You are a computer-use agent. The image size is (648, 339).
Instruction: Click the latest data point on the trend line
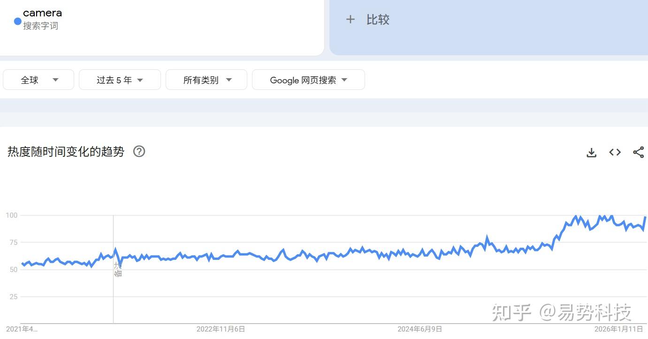[x=645, y=217]
